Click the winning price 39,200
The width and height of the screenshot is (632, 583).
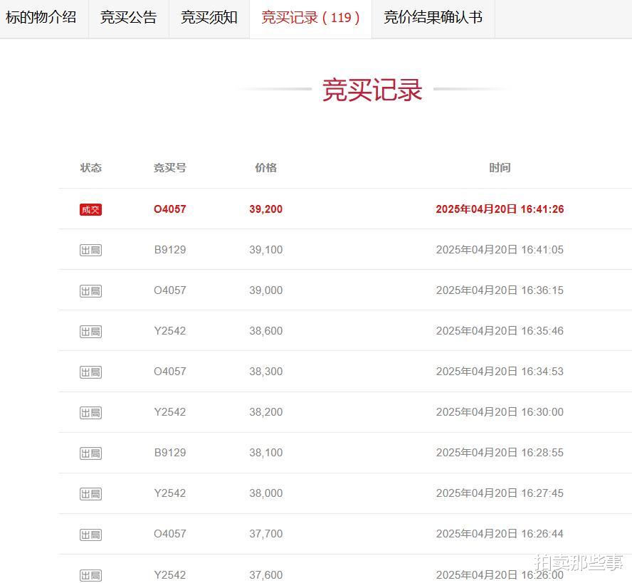pyautogui.click(x=266, y=209)
